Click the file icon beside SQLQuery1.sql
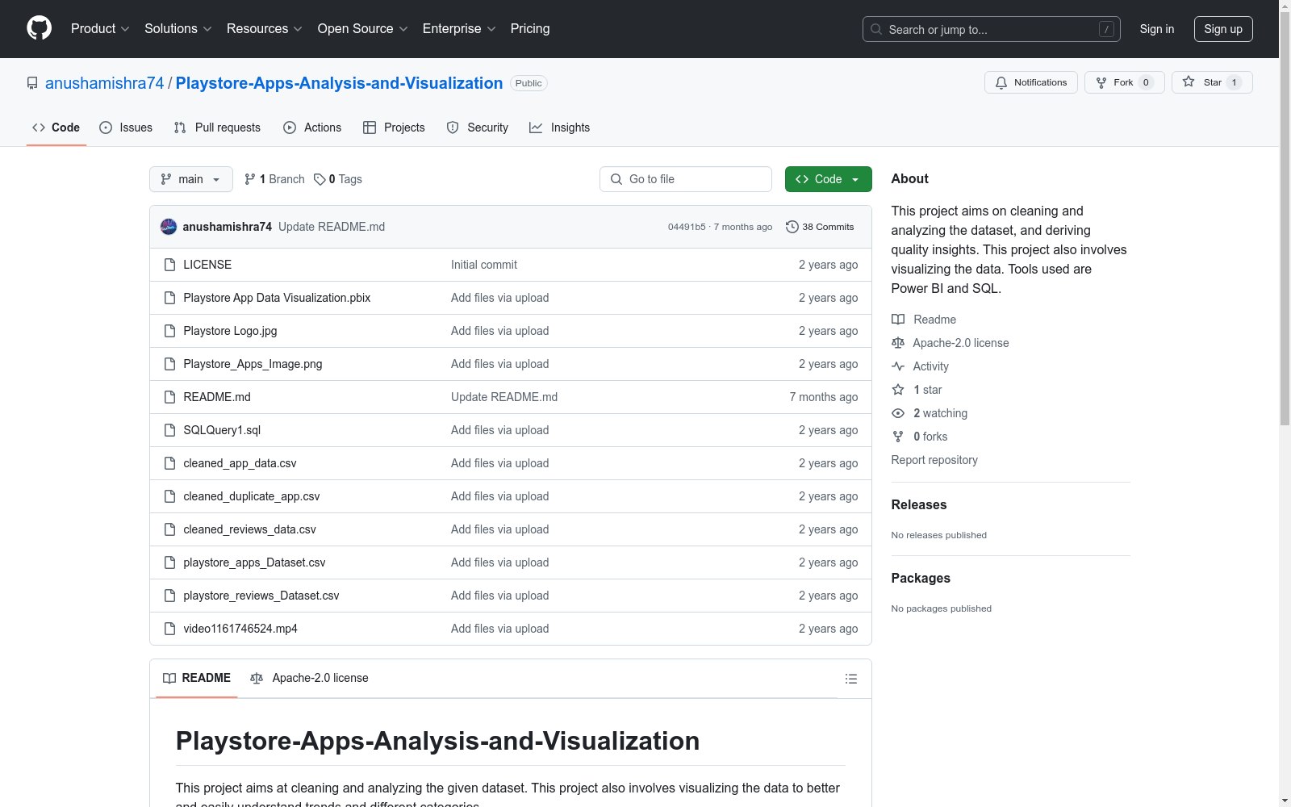The height and width of the screenshot is (807, 1291). [169, 430]
